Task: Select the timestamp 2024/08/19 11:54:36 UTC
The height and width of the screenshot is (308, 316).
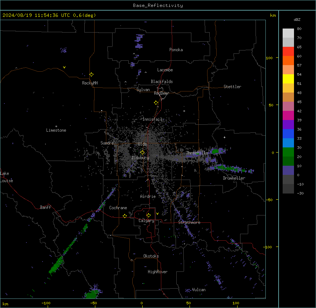Action: 36,15
